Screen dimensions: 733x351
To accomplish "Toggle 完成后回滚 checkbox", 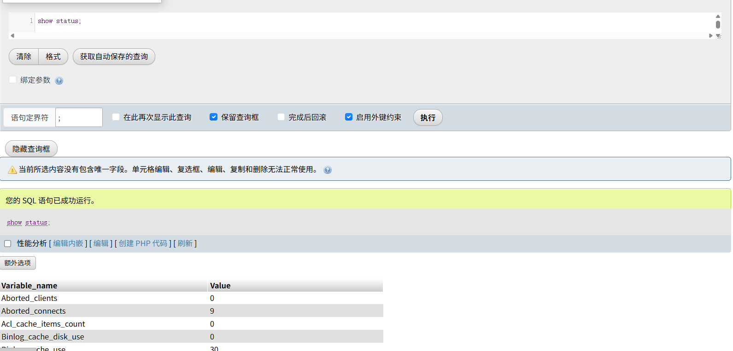I will pyautogui.click(x=281, y=117).
